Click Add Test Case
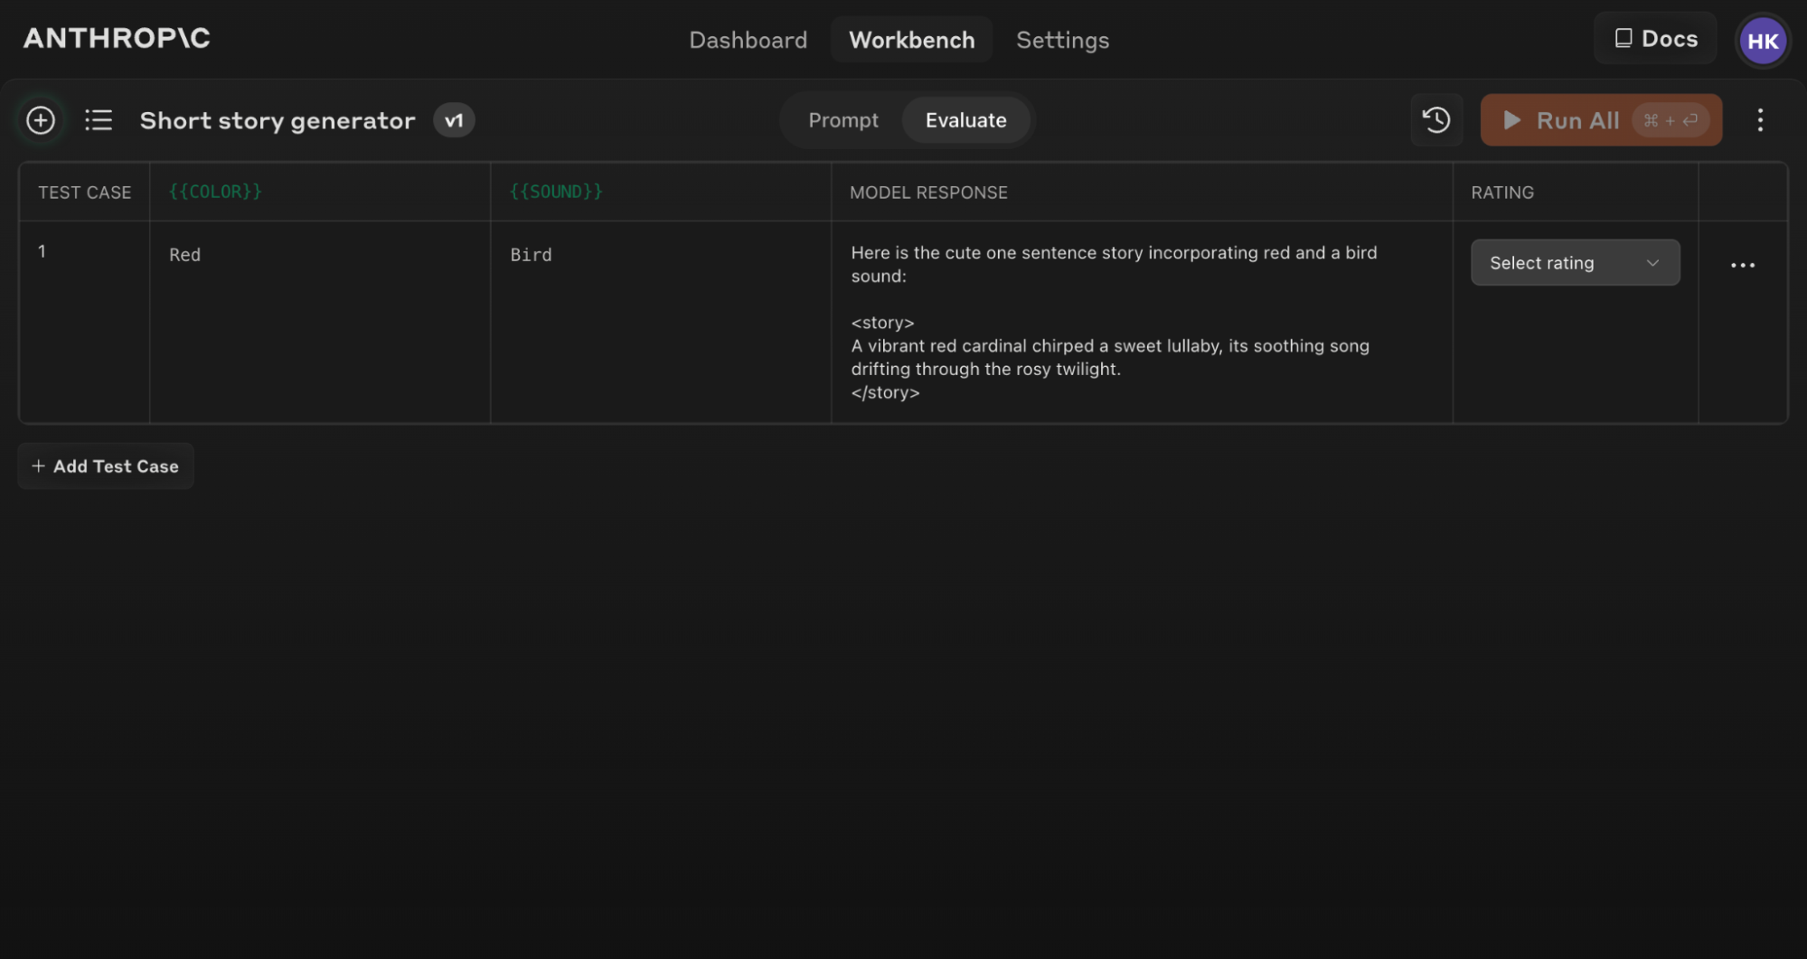The height and width of the screenshot is (959, 1807). tap(105, 465)
